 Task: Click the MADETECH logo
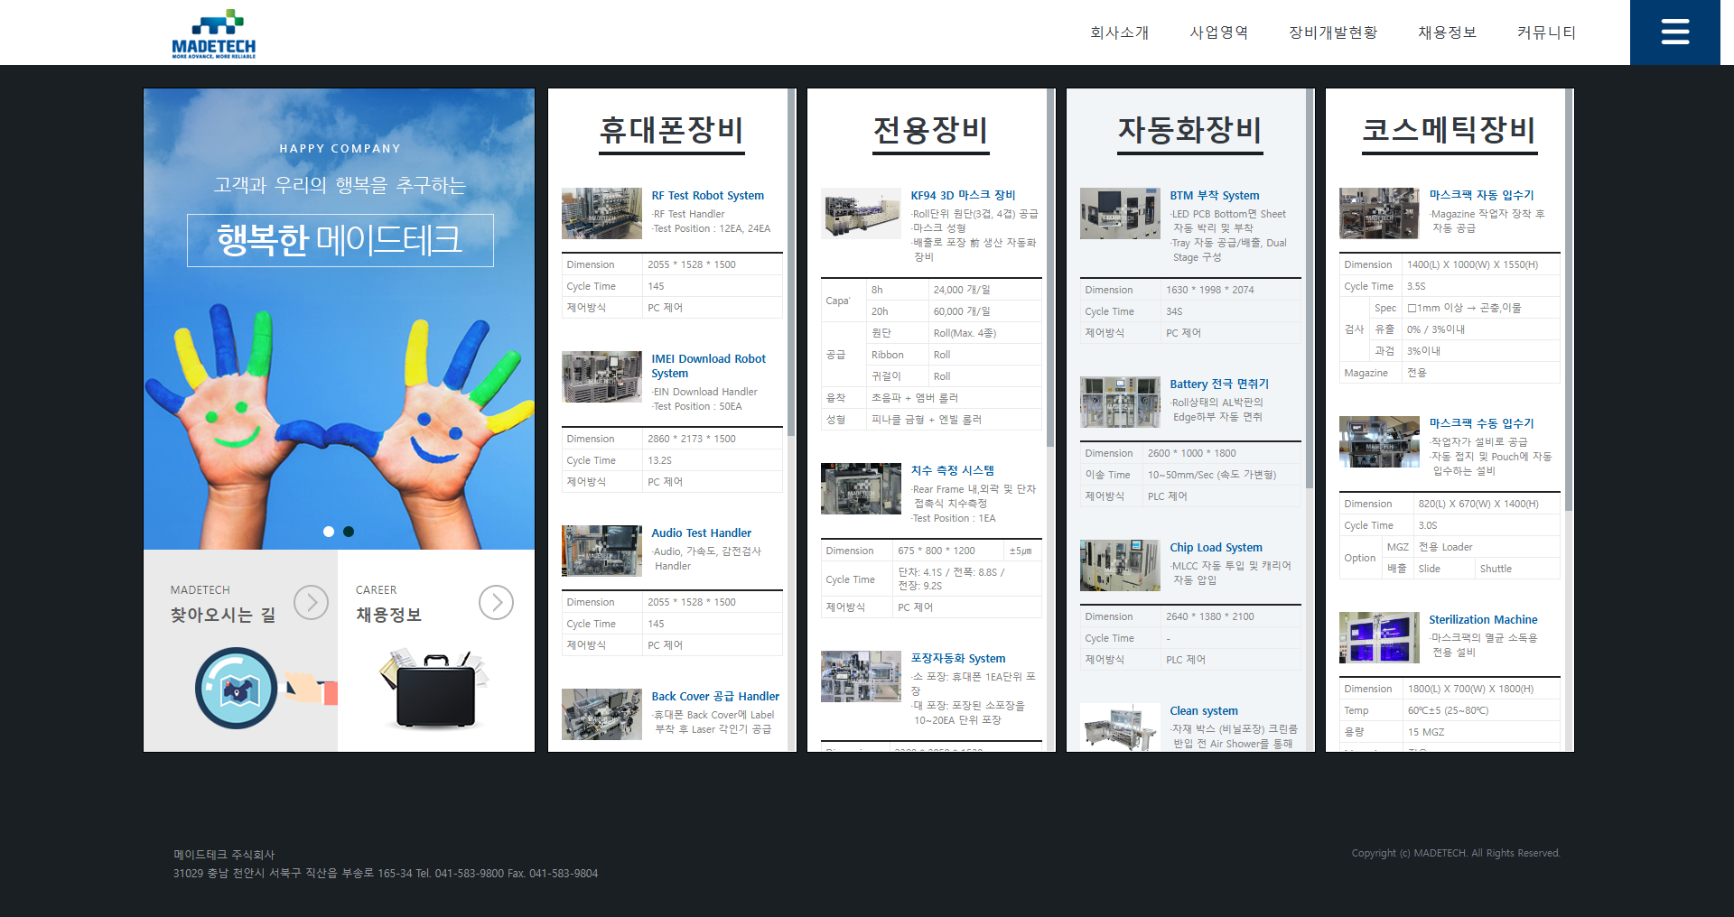point(214,34)
